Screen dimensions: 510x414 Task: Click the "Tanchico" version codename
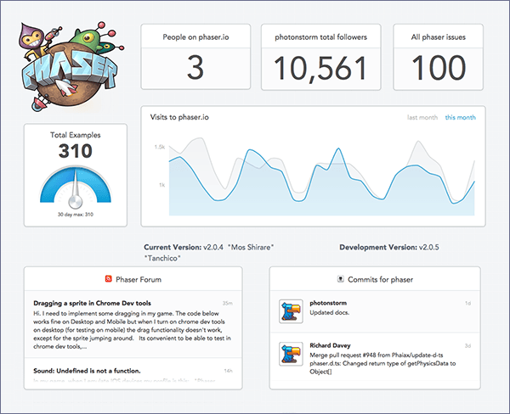point(162,258)
